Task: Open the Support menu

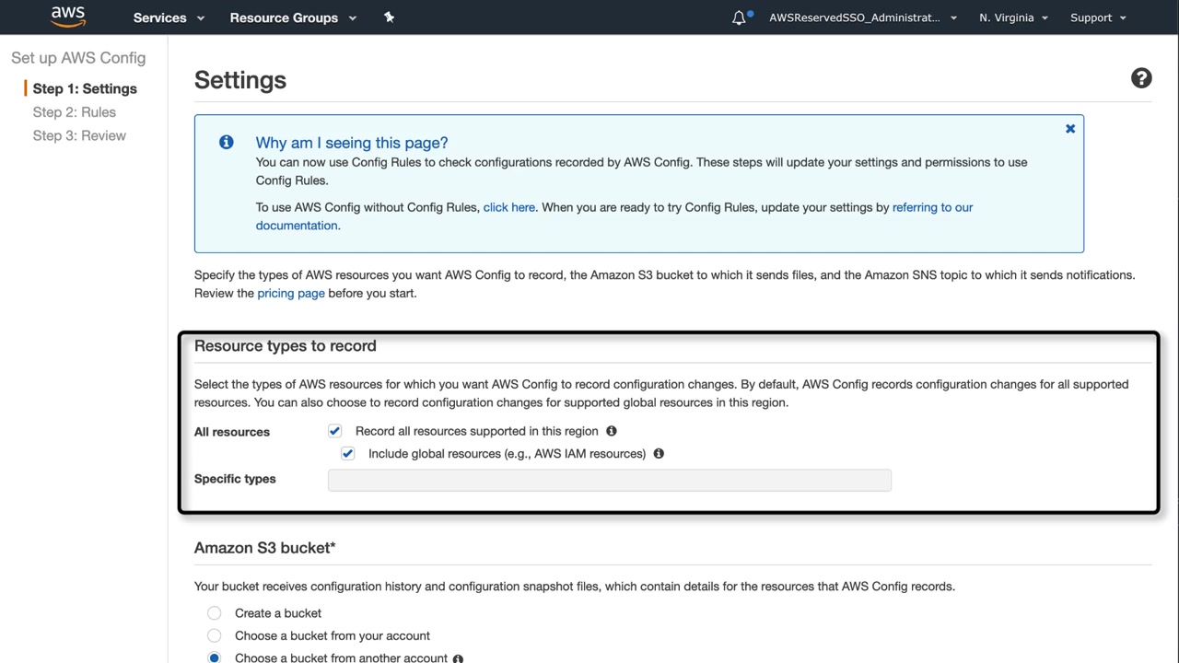Action: point(1098,17)
